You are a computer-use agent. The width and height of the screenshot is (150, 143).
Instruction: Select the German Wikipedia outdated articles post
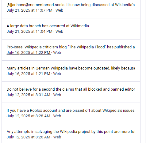point(71,68)
